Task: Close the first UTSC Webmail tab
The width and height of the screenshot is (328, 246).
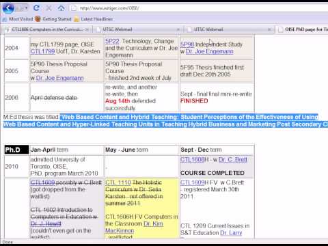Action: (x=178, y=29)
